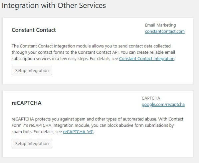Screen dimensions: 199x163
Task: Click the Constant Contact heading
Action: click(34, 30)
